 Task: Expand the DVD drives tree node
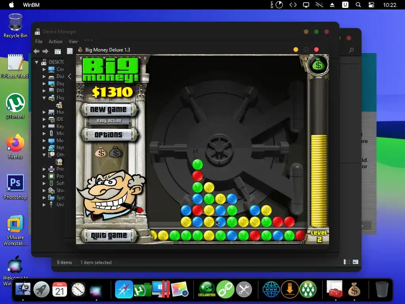pos(44,91)
